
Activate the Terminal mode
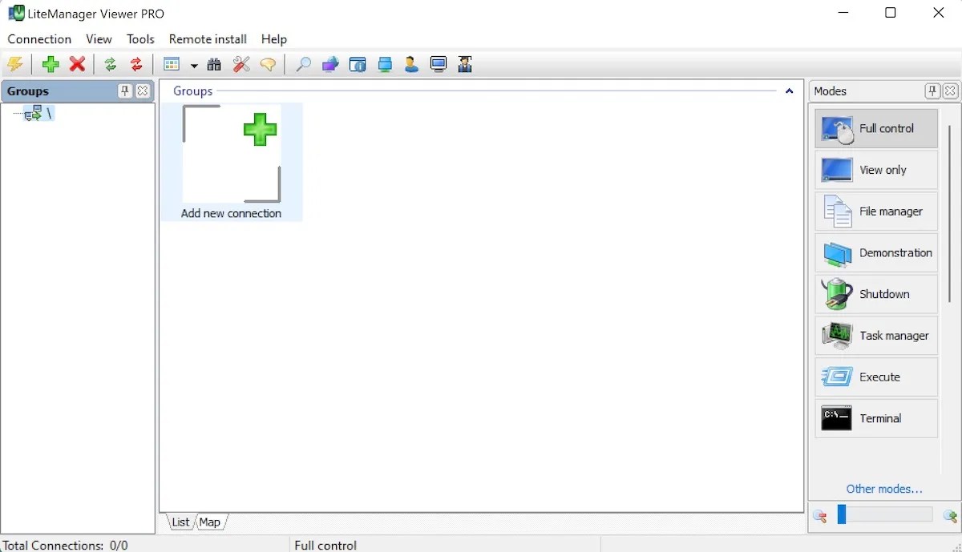(875, 418)
